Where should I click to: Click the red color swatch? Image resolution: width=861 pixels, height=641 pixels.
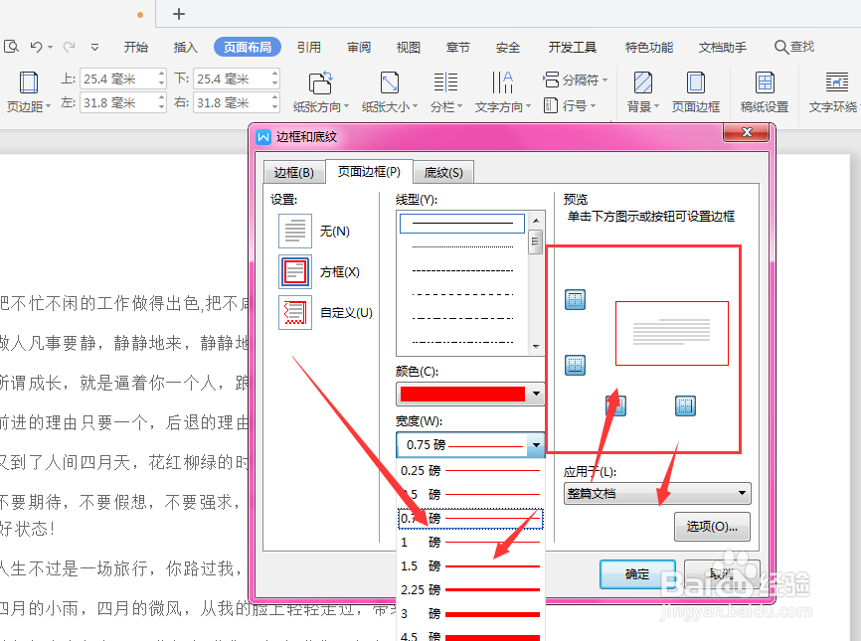pyautogui.click(x=462, y=394)
